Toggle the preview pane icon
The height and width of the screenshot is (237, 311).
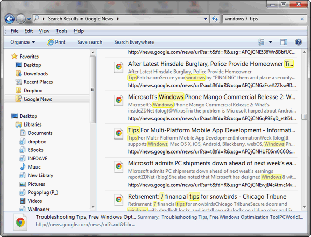[284, 42]
